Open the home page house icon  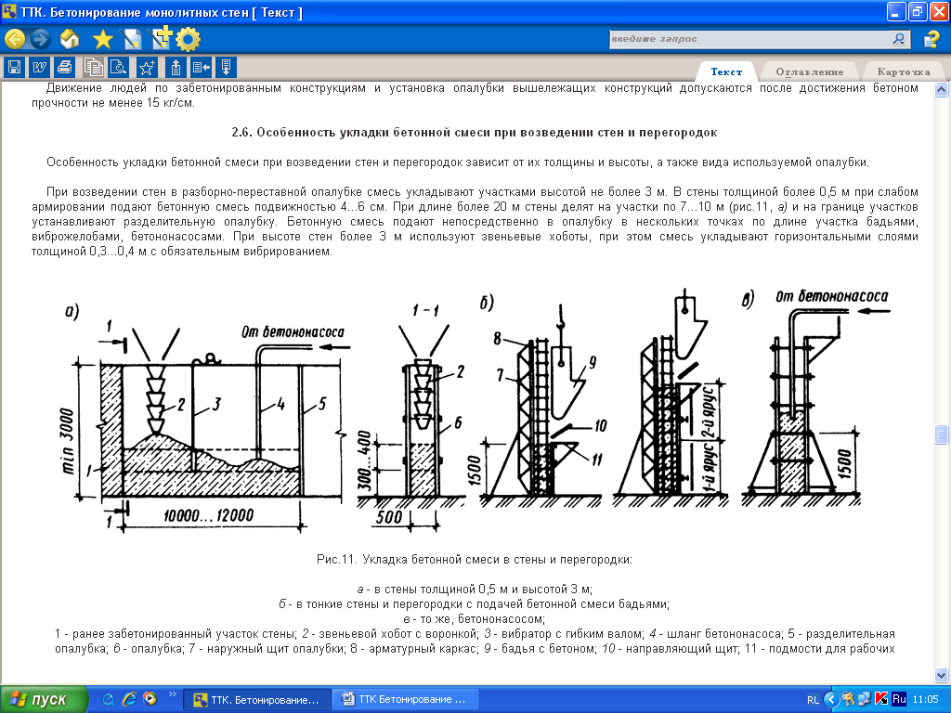tap(70, 39)
